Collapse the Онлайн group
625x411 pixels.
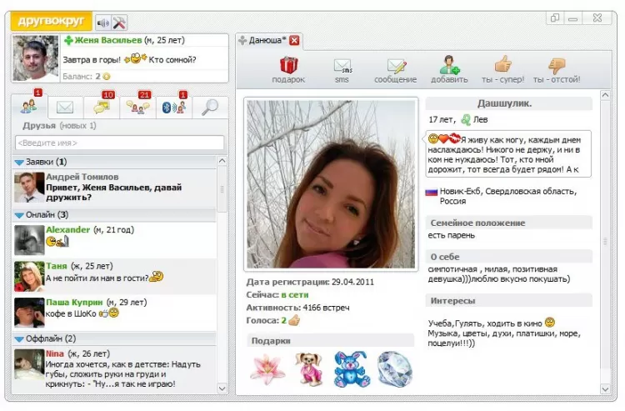(19, 215)
